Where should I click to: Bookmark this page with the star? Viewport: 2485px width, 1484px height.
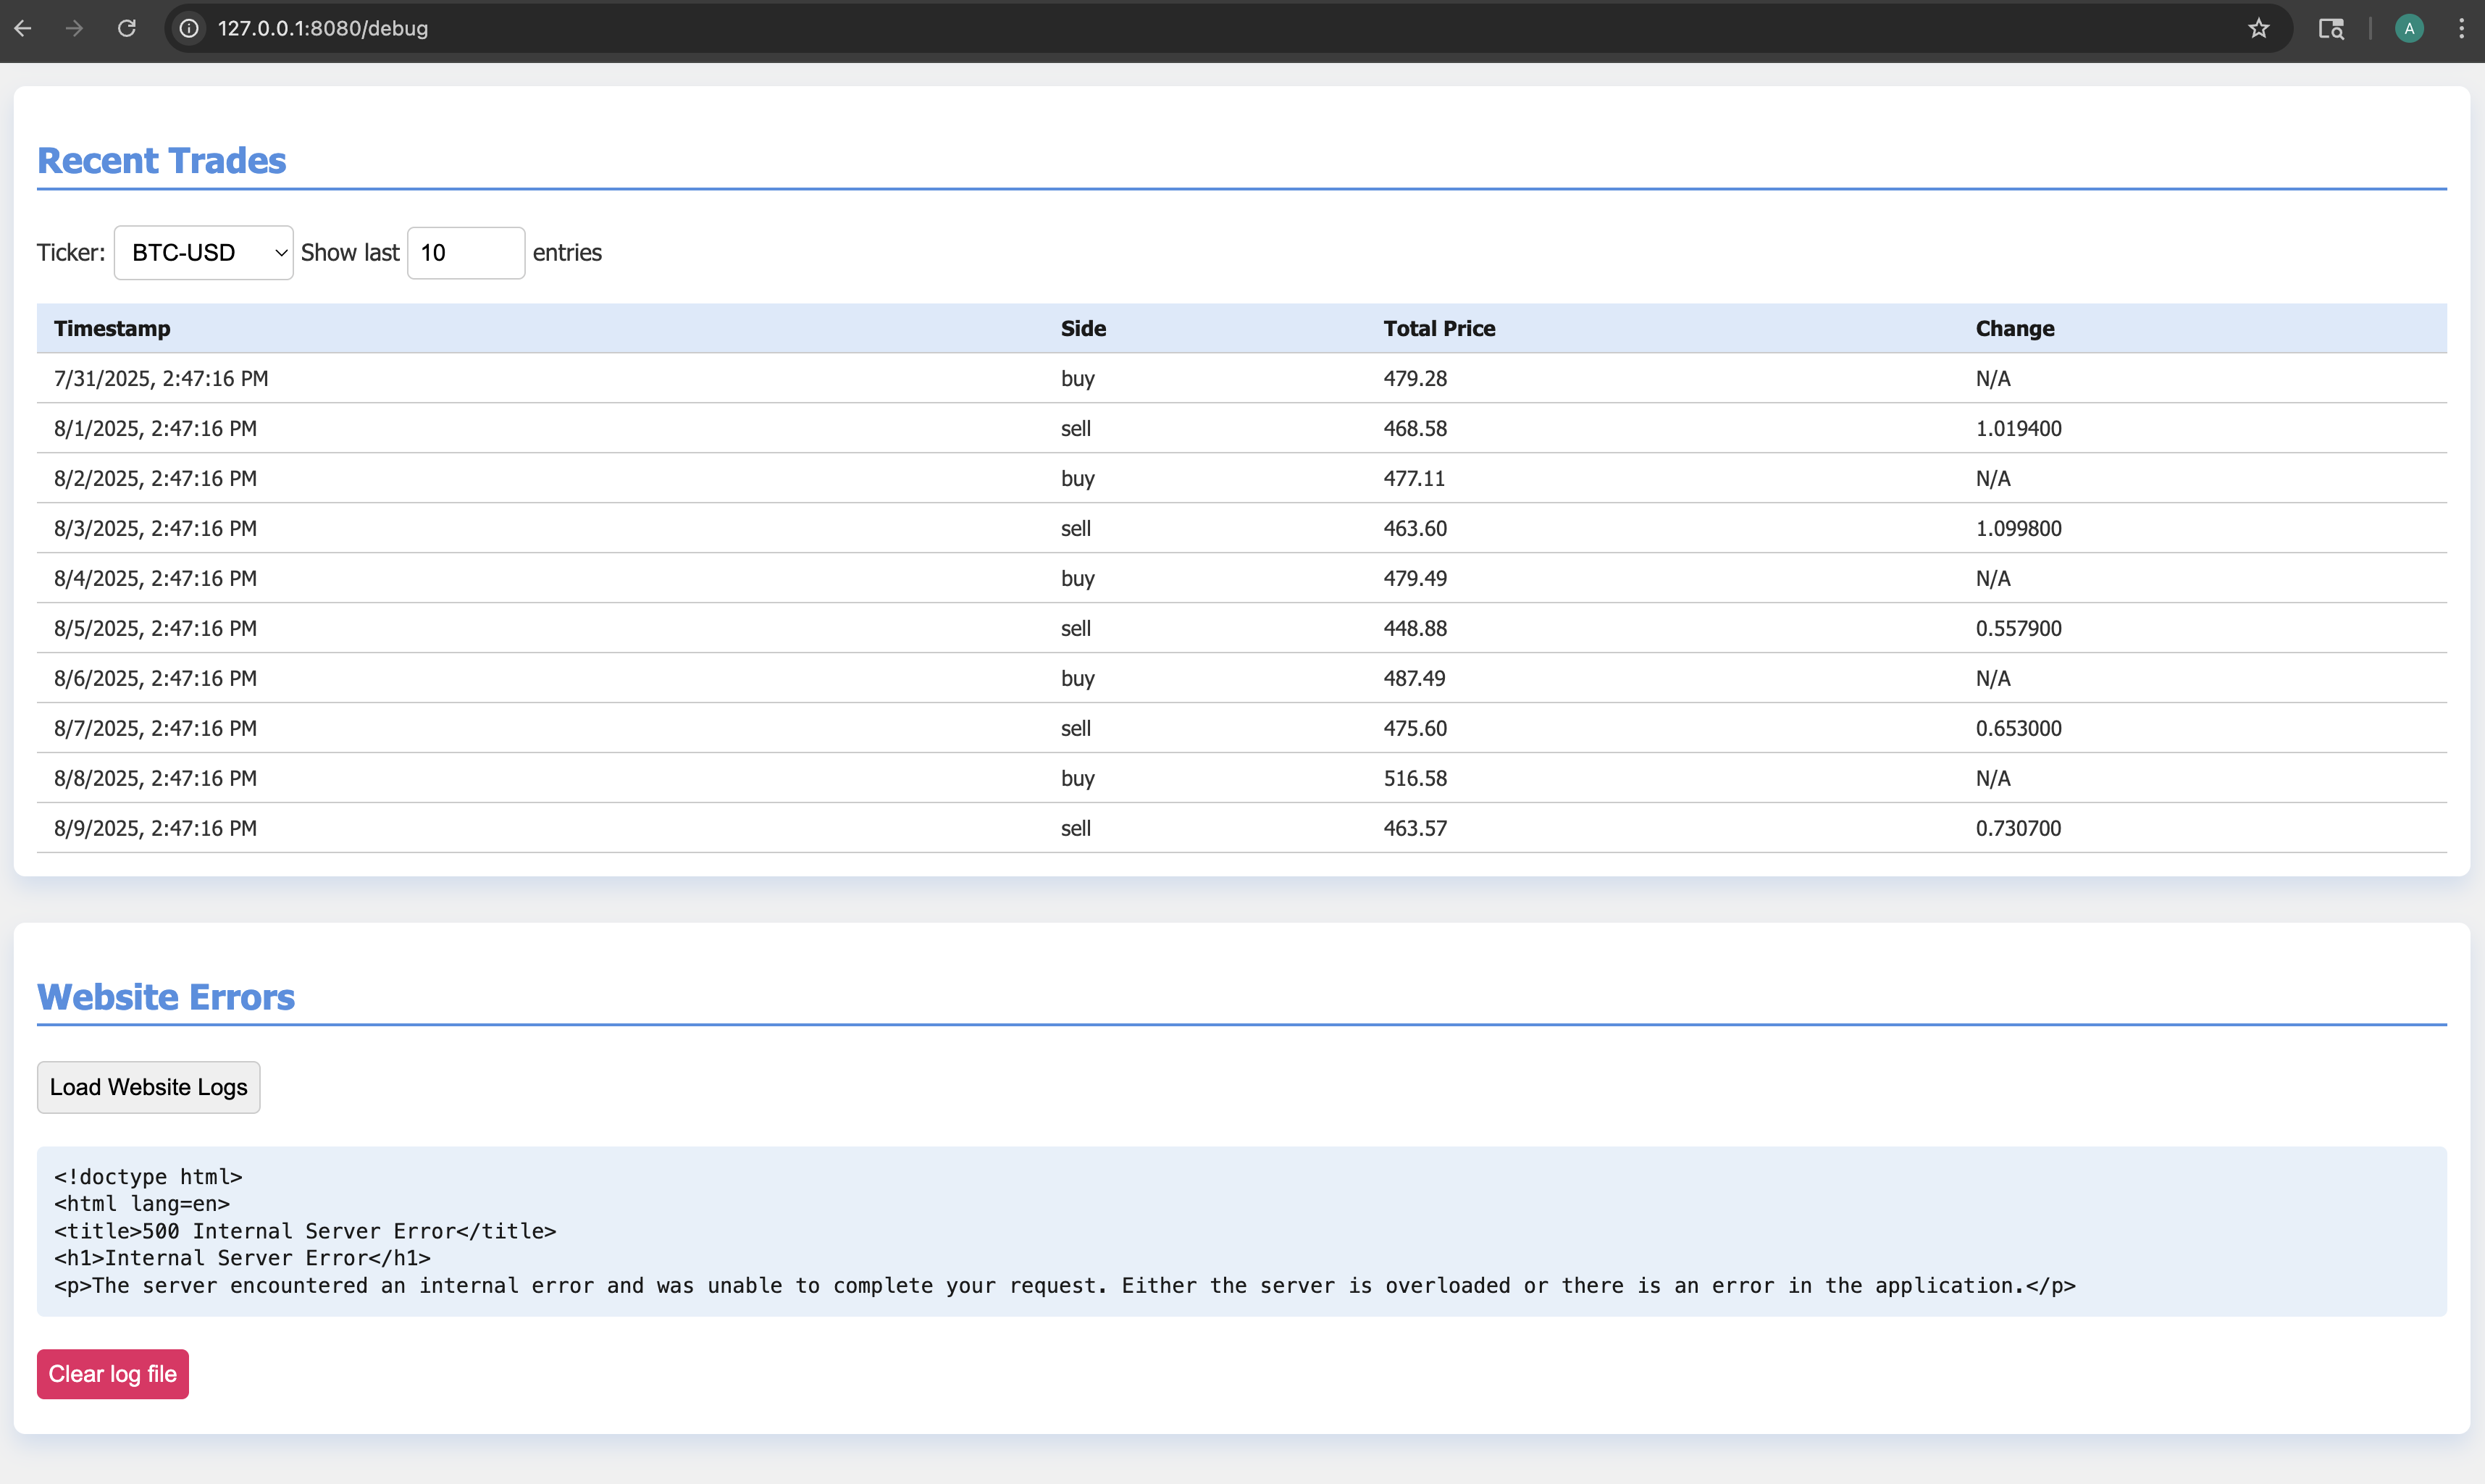[2258, 28]
